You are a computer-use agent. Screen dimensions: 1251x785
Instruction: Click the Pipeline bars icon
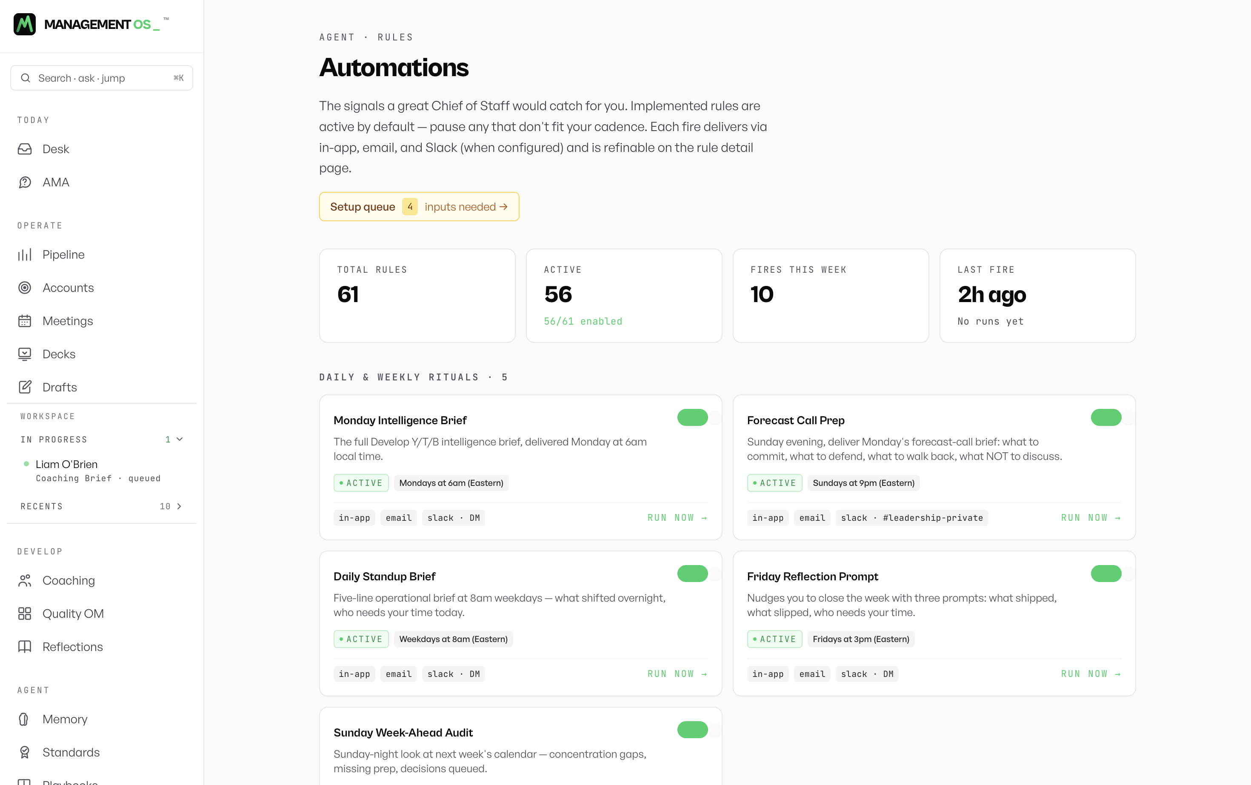point(24,254)
